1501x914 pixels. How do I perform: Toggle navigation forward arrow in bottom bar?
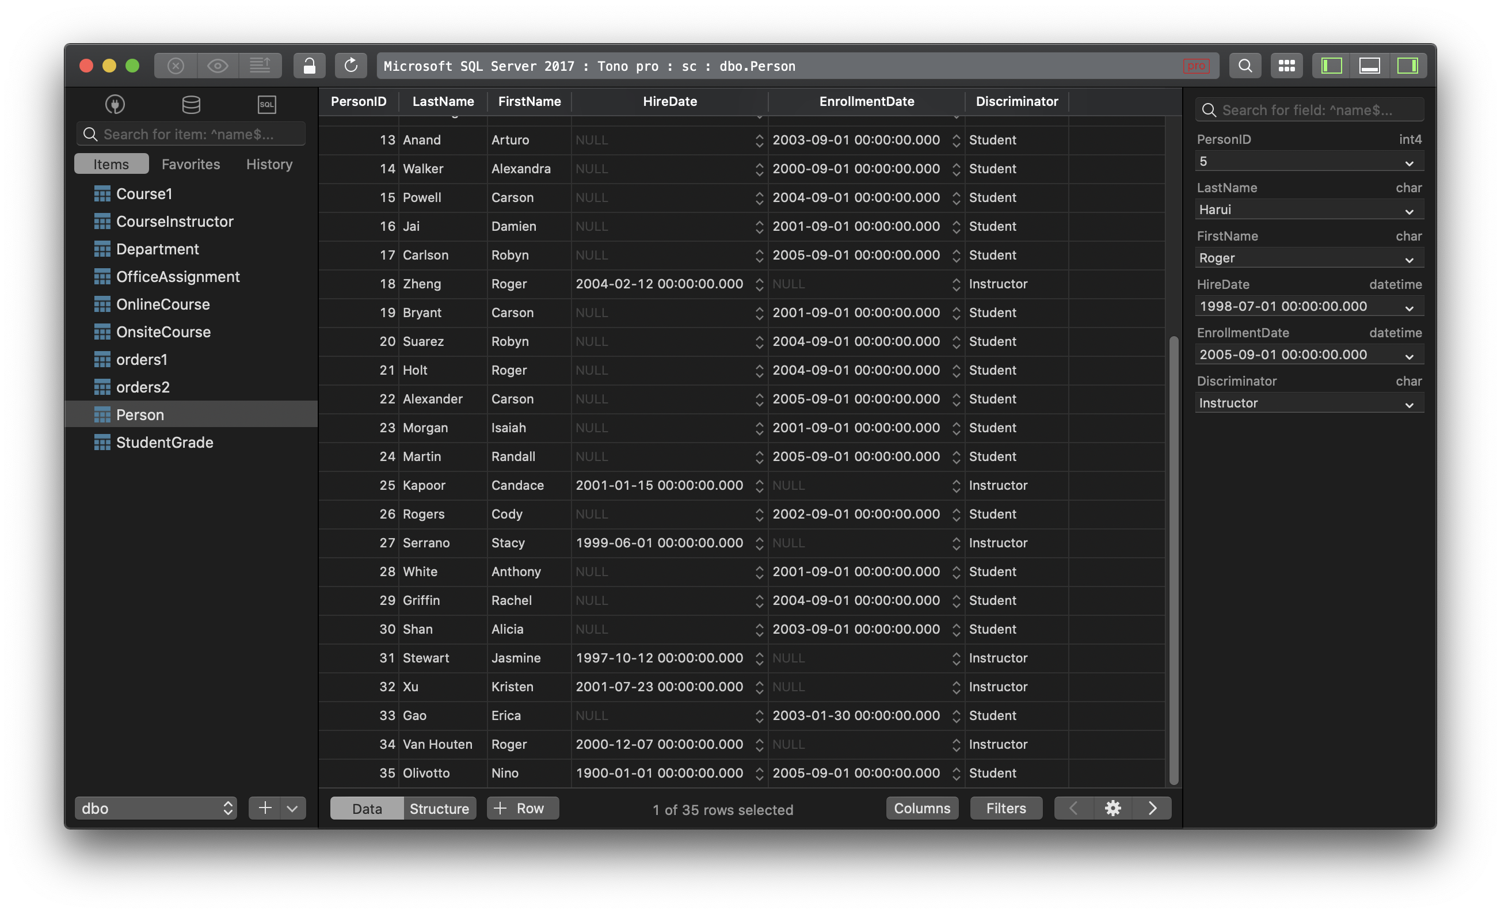[1152, 808]
